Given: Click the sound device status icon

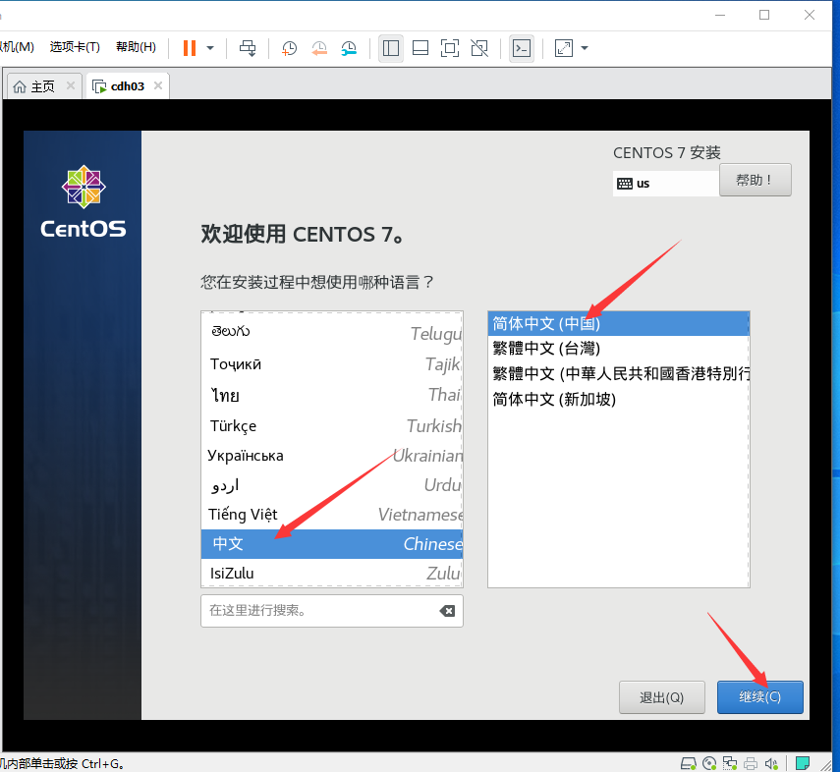Looking at the screenshot, I should coord(771,763).
